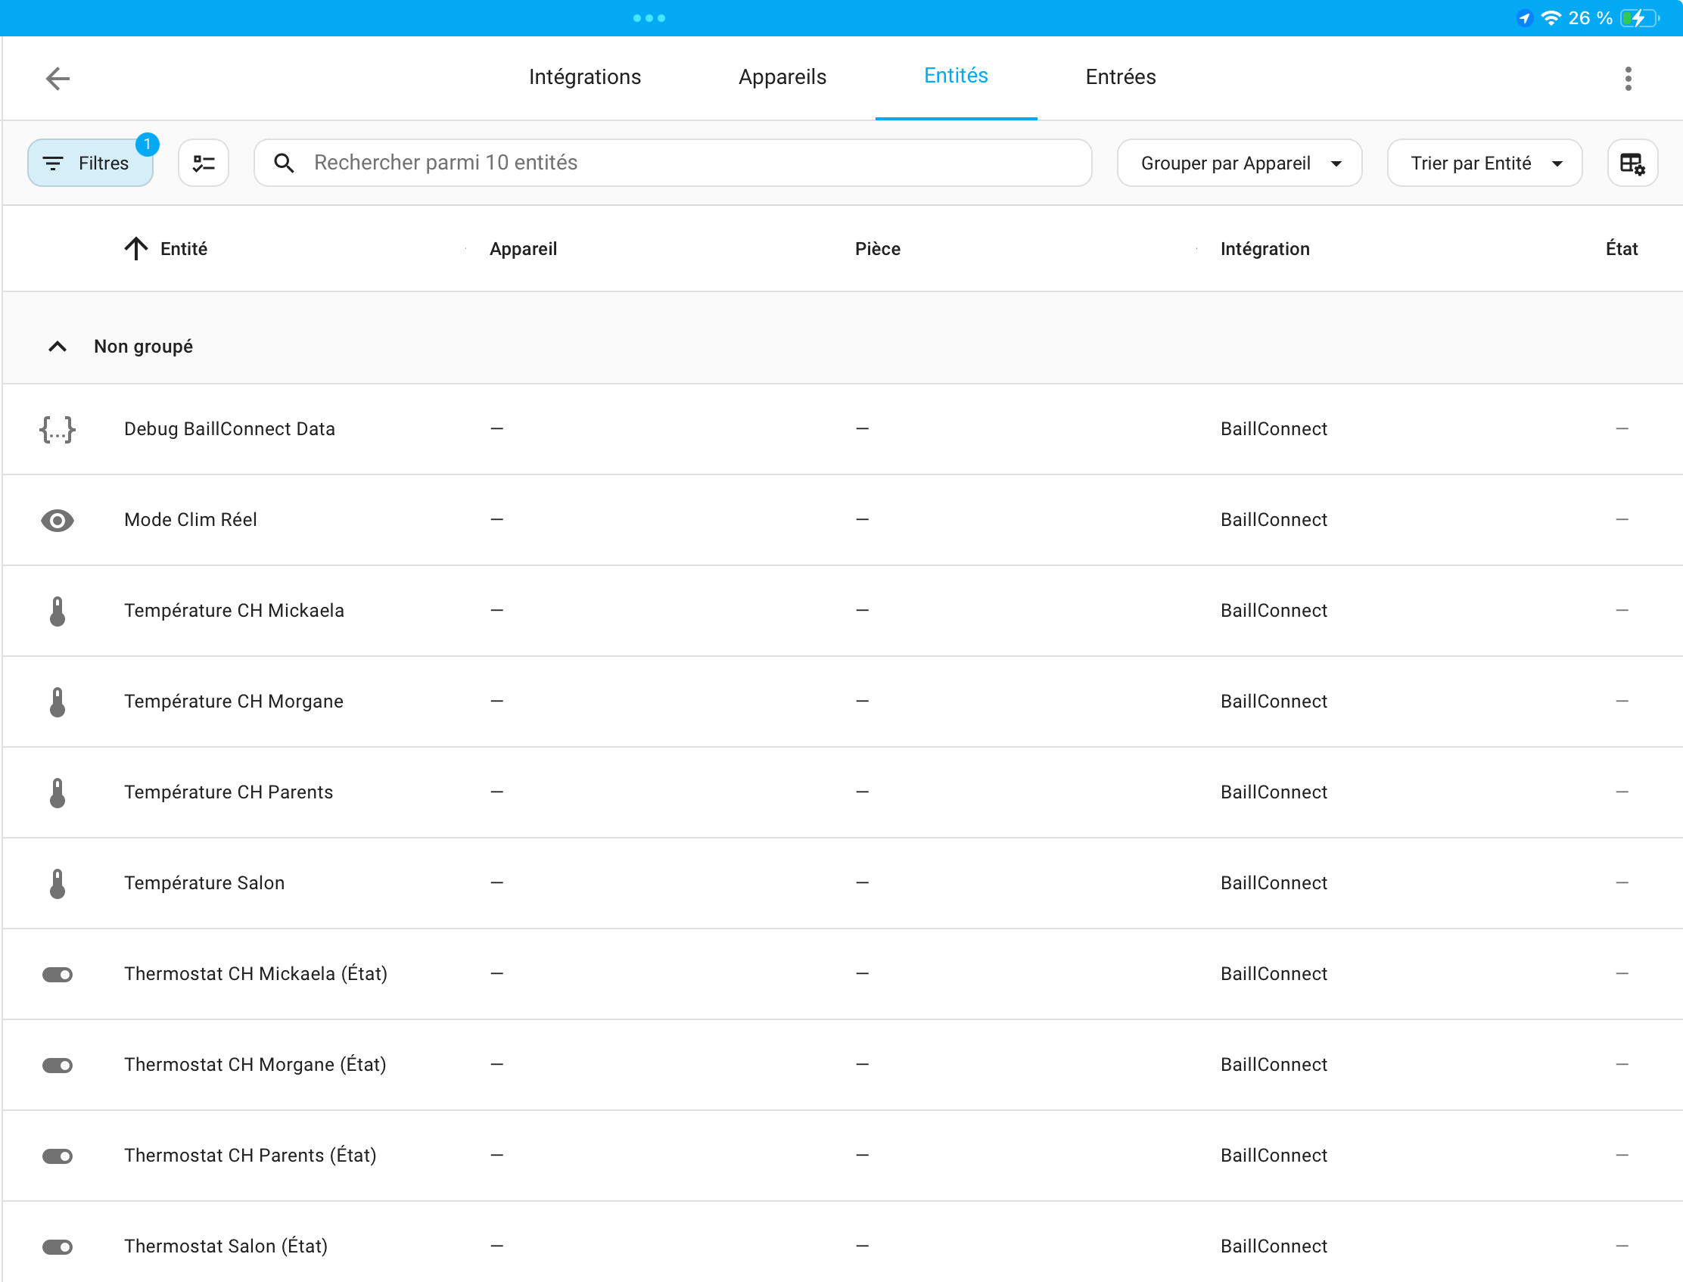Sort by the État column header

[x=1621, y=249]
